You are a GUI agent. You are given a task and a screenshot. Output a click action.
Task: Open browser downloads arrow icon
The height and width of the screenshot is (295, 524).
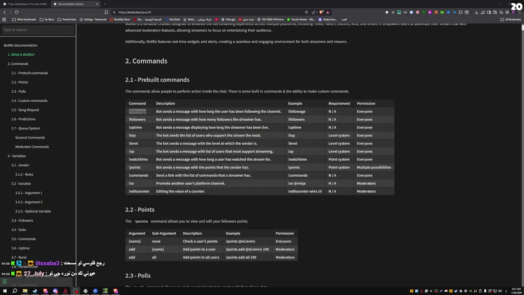tap(477, 12)
